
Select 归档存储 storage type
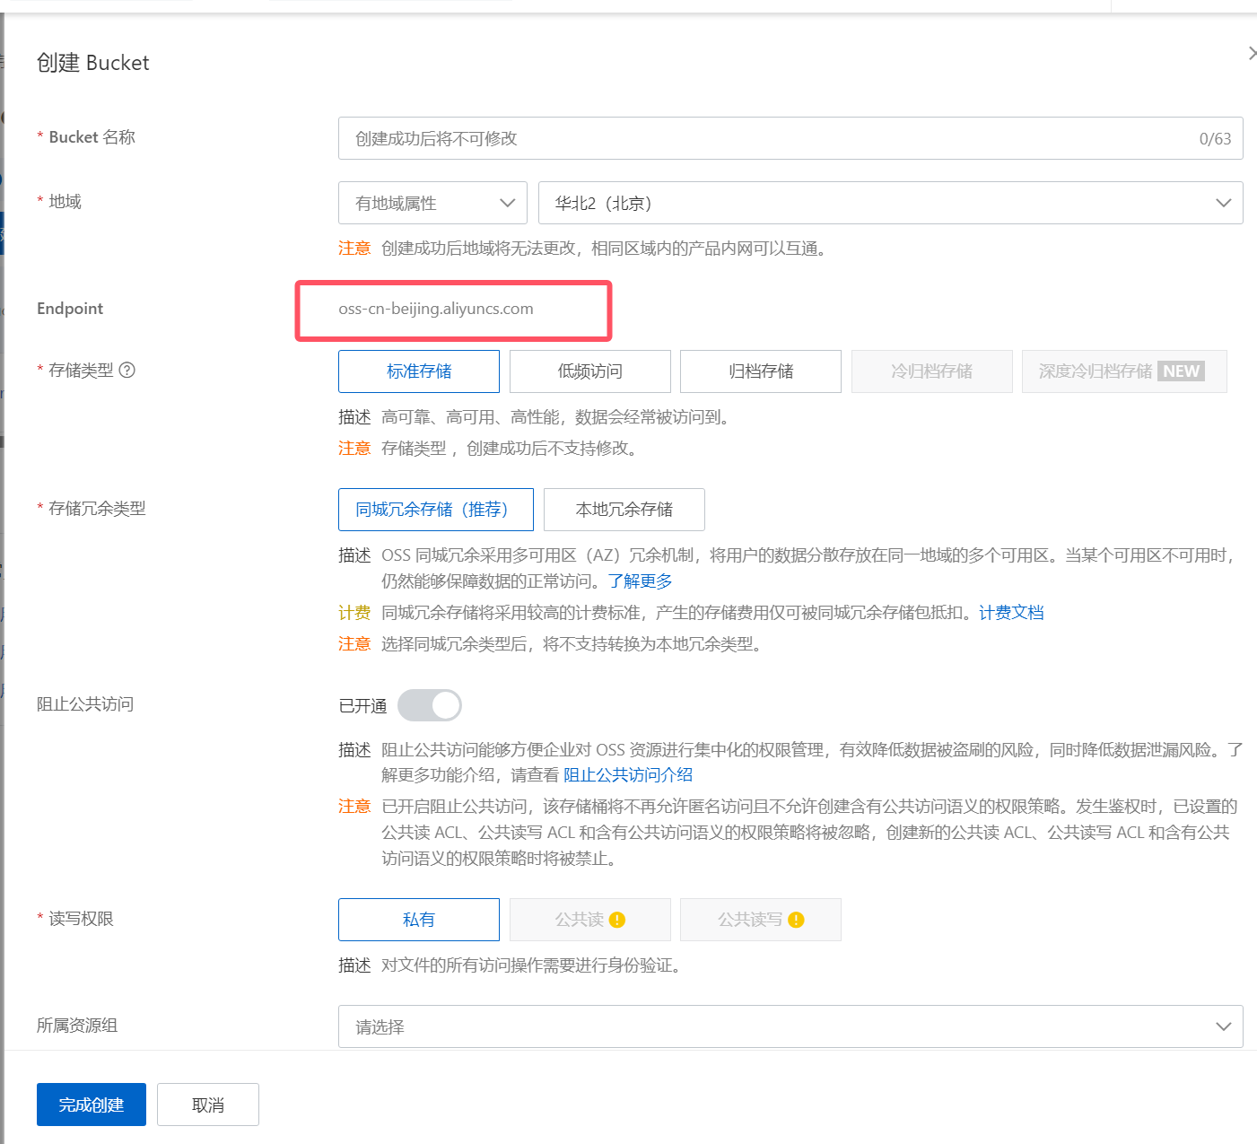coord(761,371)
